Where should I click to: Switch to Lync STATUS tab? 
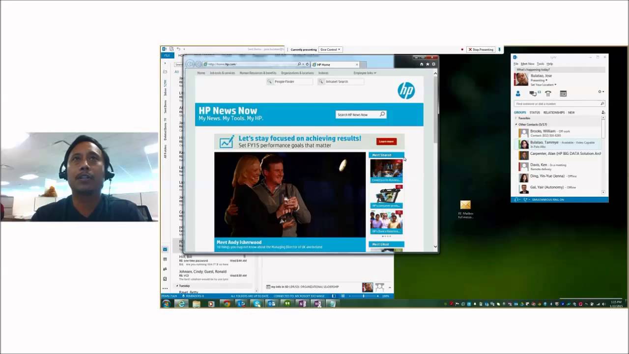[x=535, y=113]
